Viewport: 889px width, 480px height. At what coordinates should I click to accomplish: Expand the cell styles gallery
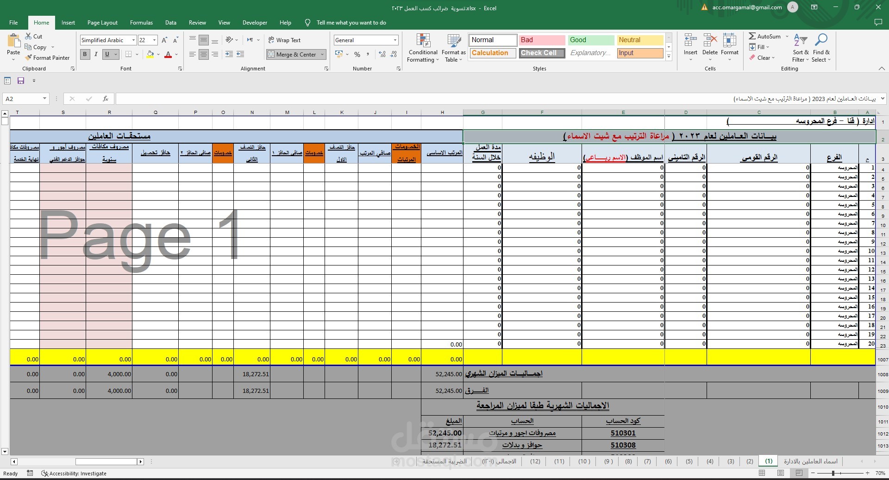(669, 57)
